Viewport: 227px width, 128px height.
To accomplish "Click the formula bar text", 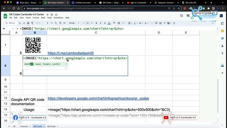I will (72, 29).
